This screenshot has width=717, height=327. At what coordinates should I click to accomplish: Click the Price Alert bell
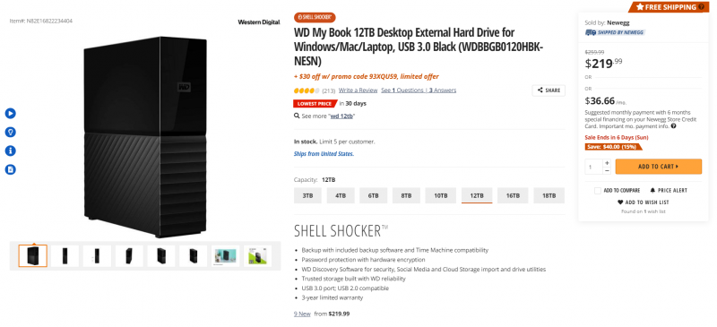click(x=652, y=190)
